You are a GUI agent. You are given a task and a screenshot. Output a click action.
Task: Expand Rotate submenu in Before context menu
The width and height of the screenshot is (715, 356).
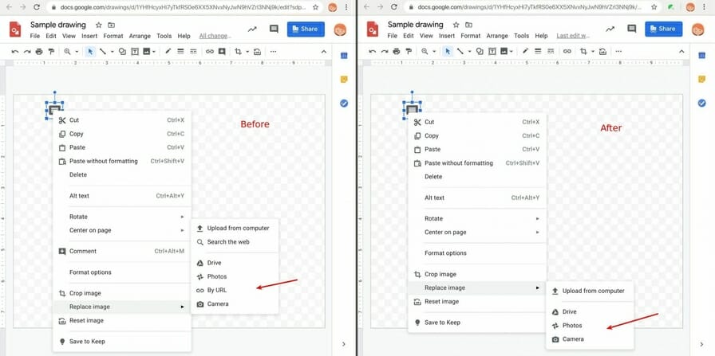pos(183,217)
